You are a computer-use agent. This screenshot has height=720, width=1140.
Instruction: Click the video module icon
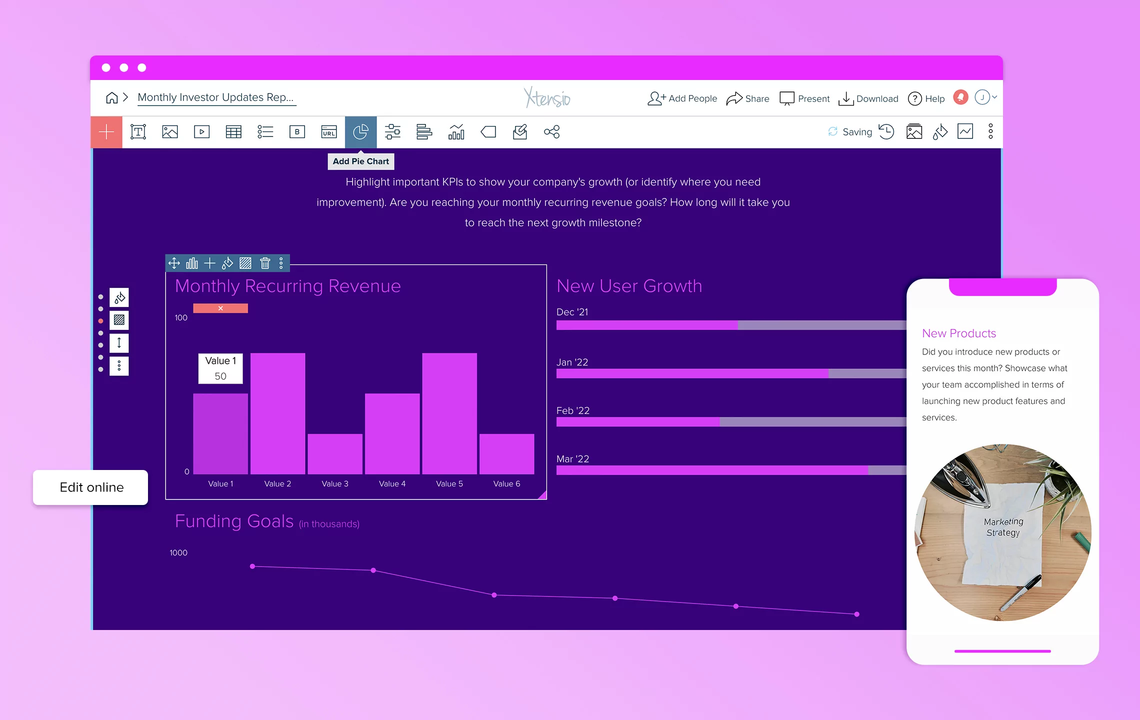[x=201, y=132]
